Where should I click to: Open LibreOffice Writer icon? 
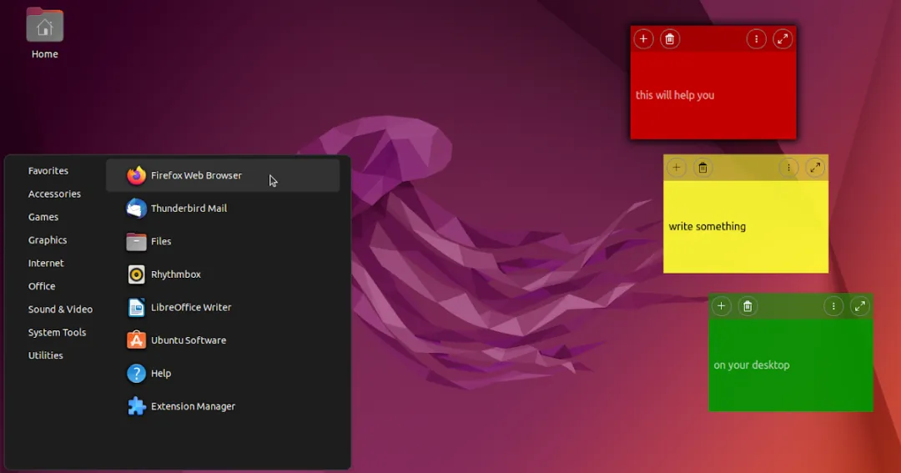pyautogui.click(x=136, y=308)
